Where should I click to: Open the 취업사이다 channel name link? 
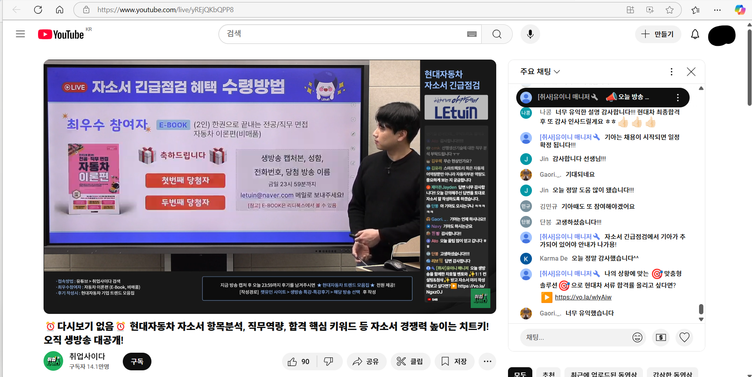coord(87,356)
